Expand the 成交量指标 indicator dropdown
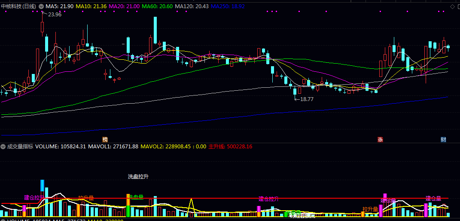The image size is (460, 221). [x=3, y=147]
